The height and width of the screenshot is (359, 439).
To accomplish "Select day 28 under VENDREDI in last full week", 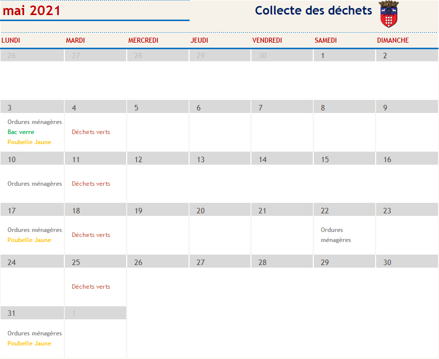I will [x=282, y=262].
